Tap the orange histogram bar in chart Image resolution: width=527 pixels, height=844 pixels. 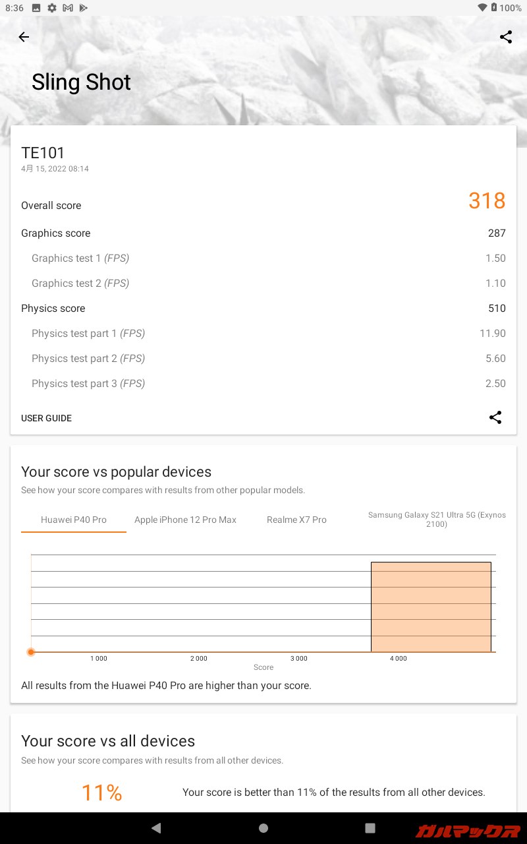click(431, 607)
